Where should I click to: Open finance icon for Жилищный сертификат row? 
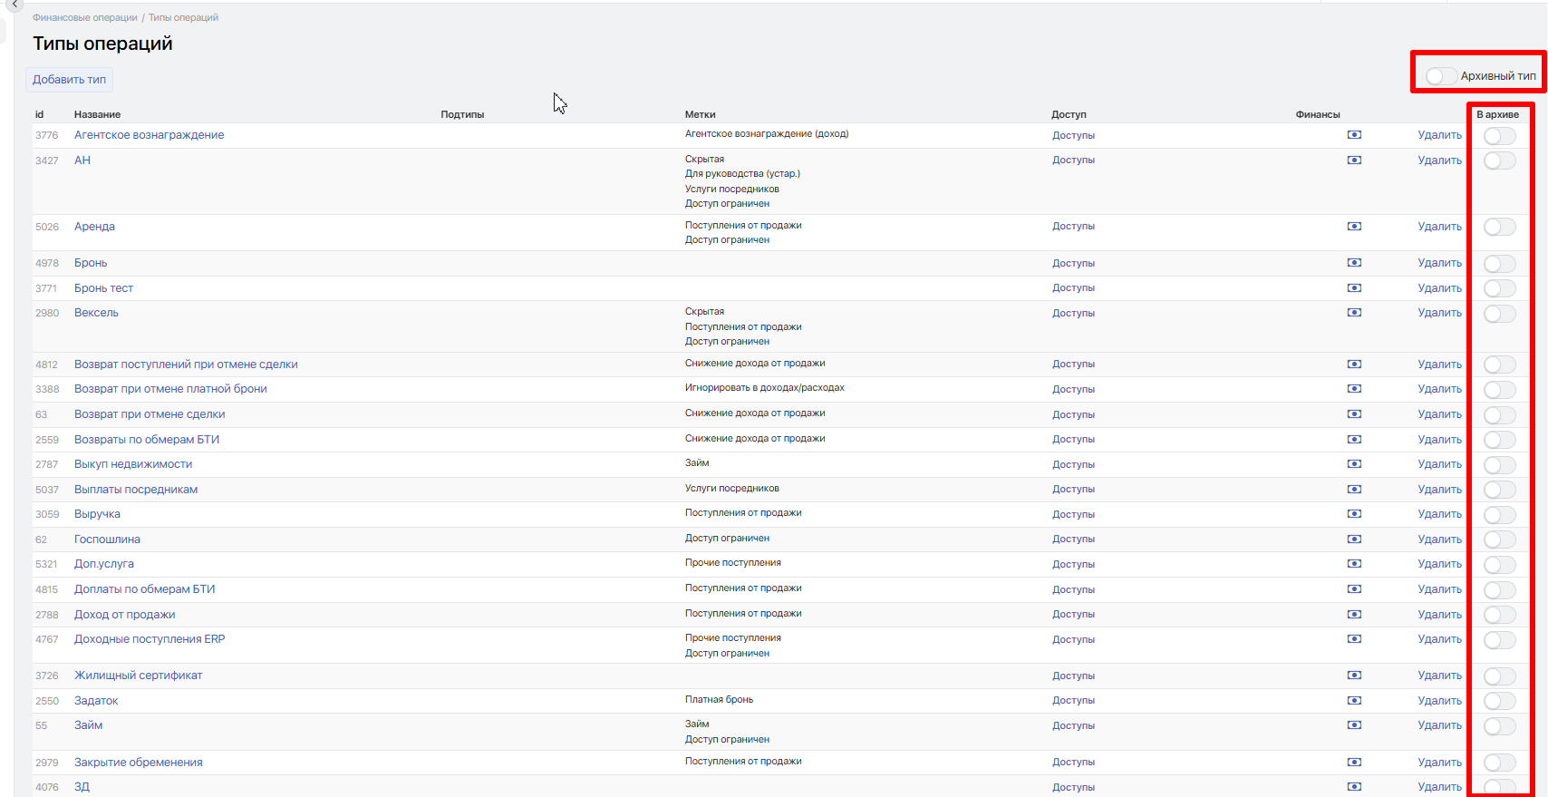click(x=1354, y=676)
